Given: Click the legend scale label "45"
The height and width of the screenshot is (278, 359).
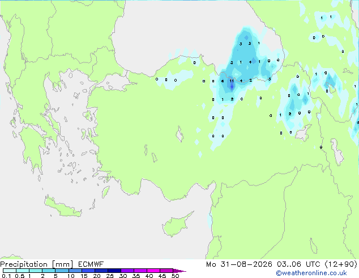Looking at the screenshot, I should pos(162,276).
